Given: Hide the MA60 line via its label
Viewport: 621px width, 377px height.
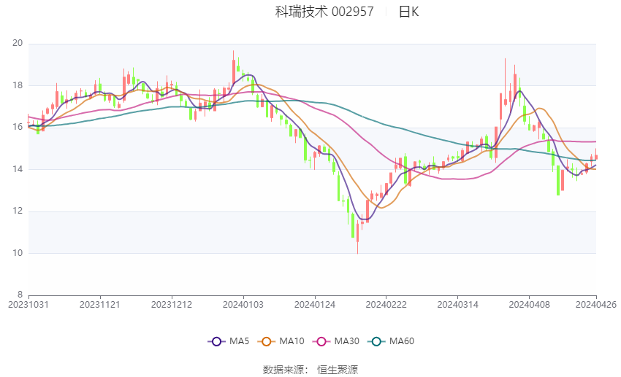Looking at the screenshot, I should click(402, 341).
